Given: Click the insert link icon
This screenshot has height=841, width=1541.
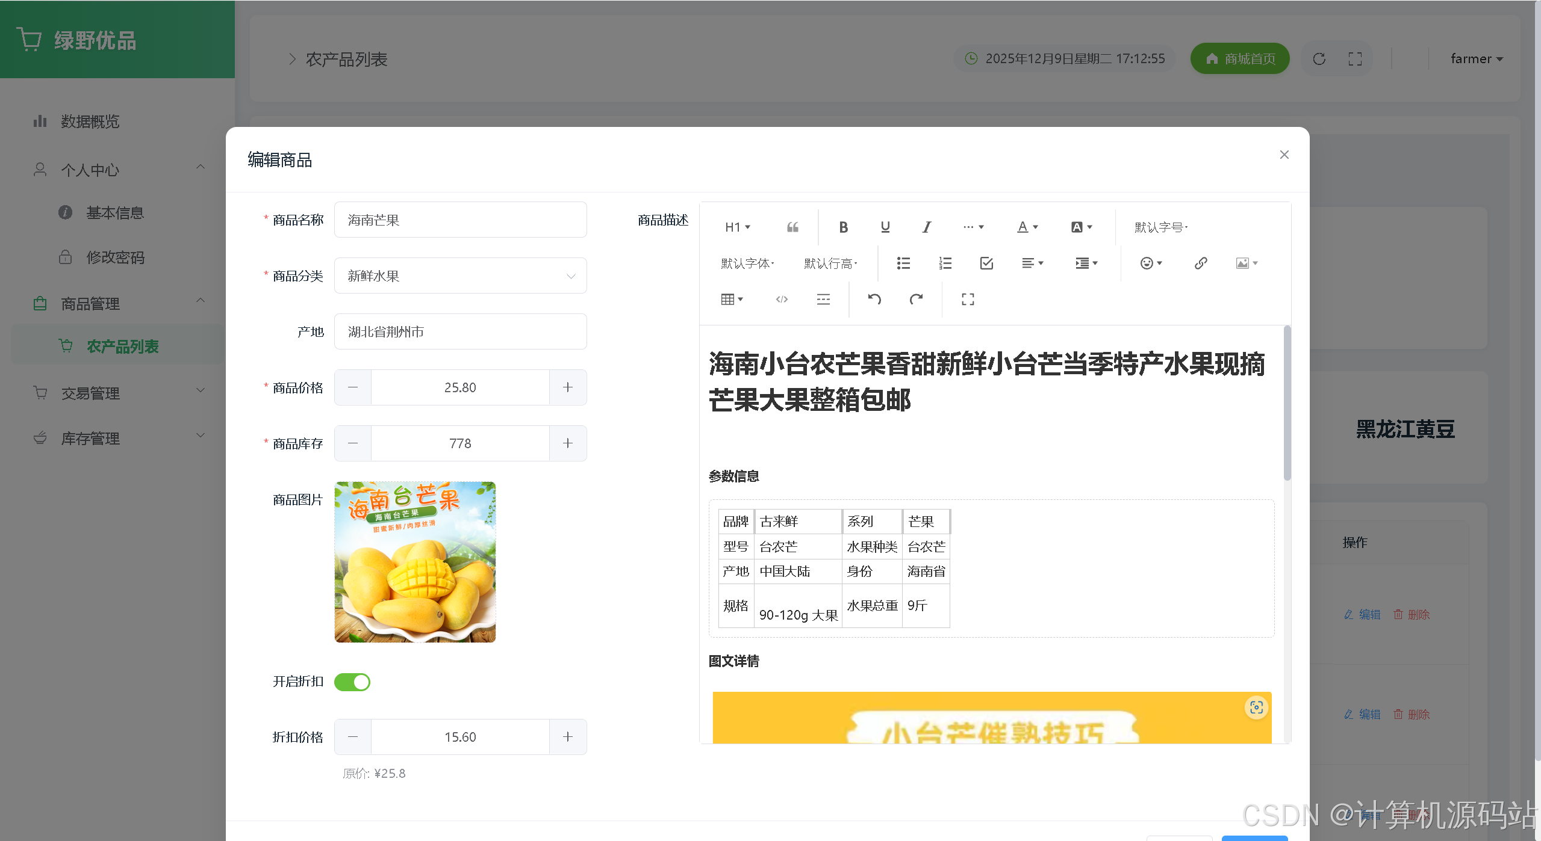Looking at the screenshot, I should [x=1201, y=263].
